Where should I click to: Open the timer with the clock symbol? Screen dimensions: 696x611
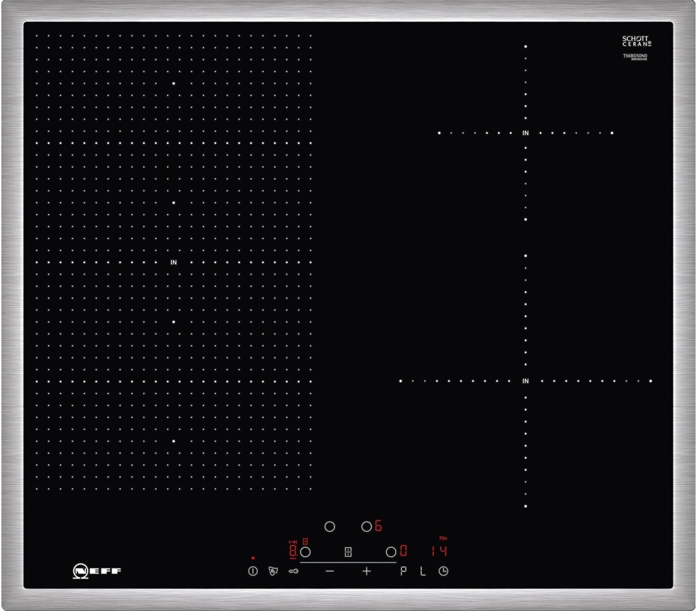coord(443,571)
